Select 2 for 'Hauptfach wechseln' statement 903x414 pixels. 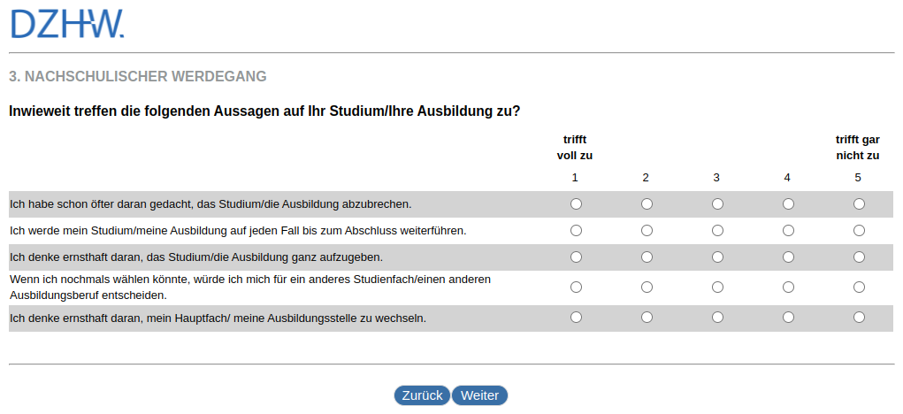pos(647,317)
